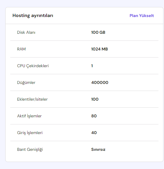Click the Eklentiler/siteler label

pyautogui.click(x=33, y=99)
